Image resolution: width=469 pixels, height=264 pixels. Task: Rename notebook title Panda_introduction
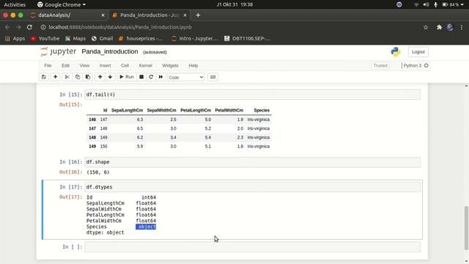[110, 51]
